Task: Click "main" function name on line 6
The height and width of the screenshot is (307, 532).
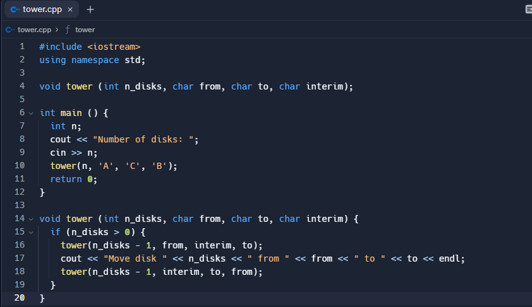Action: [x=71, y=113]
